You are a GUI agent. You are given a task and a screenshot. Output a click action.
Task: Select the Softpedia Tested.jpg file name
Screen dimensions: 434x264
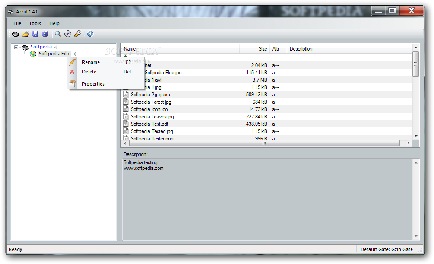tap(152, 131)
